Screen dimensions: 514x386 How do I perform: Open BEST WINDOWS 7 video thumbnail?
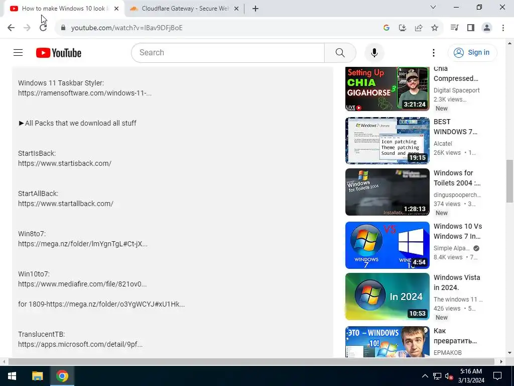tap(387, 141)
